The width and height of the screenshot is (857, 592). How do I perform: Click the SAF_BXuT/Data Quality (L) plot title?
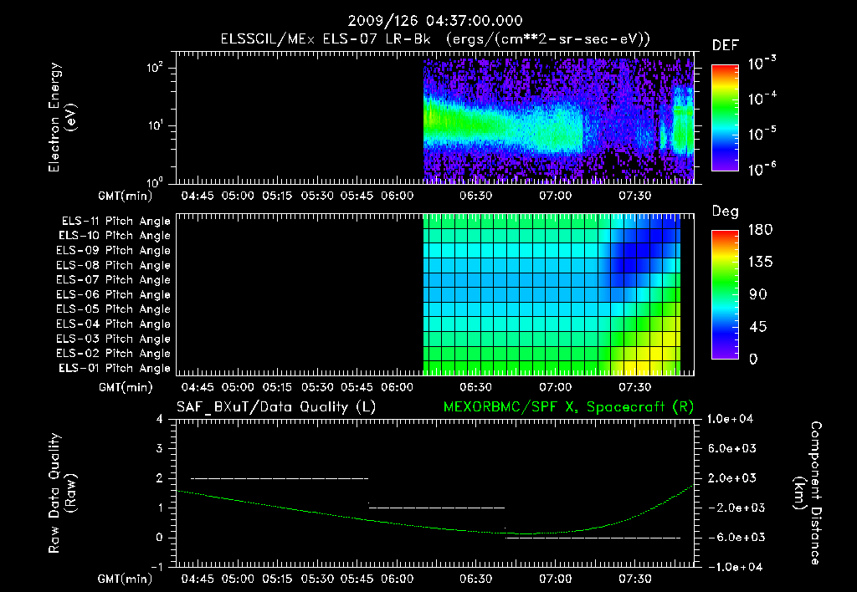(276, 407)
